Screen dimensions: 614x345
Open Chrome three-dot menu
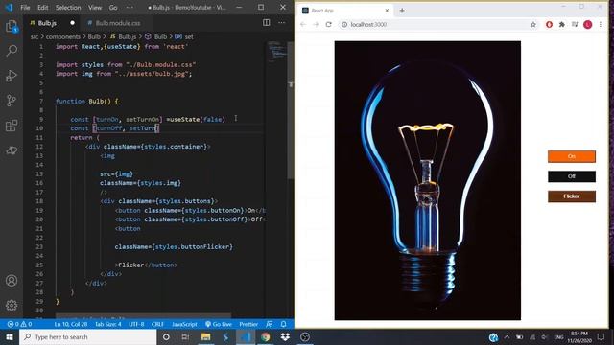pos(601,24)
